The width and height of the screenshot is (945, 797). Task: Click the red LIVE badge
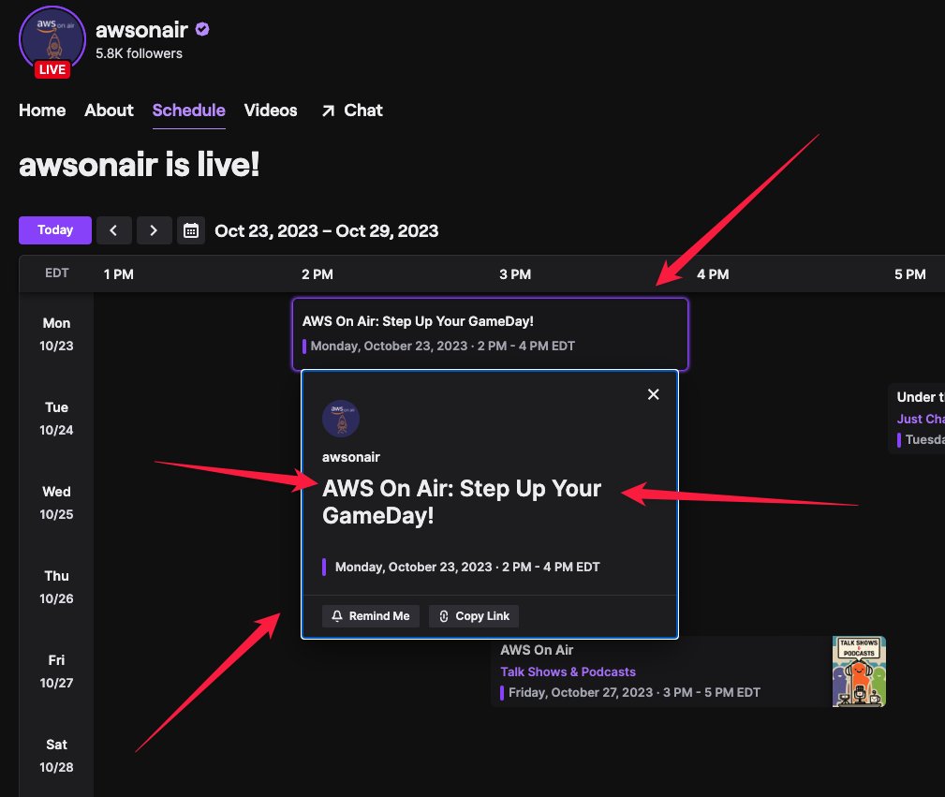pos(52,69)
